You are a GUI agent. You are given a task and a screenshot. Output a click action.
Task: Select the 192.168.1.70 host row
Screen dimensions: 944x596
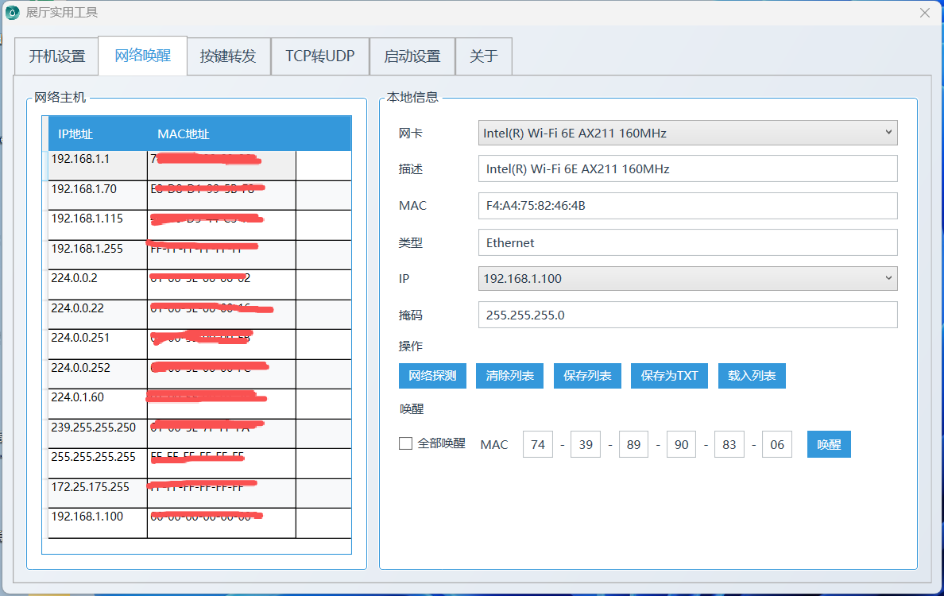pyautogui.click(x=97, y=190)
